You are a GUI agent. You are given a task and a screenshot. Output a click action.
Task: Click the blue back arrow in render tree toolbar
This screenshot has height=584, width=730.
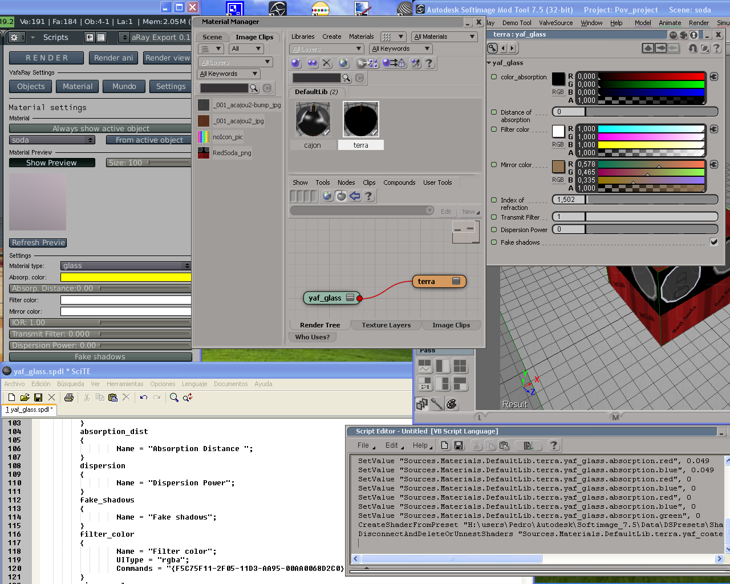coord(355,196)
